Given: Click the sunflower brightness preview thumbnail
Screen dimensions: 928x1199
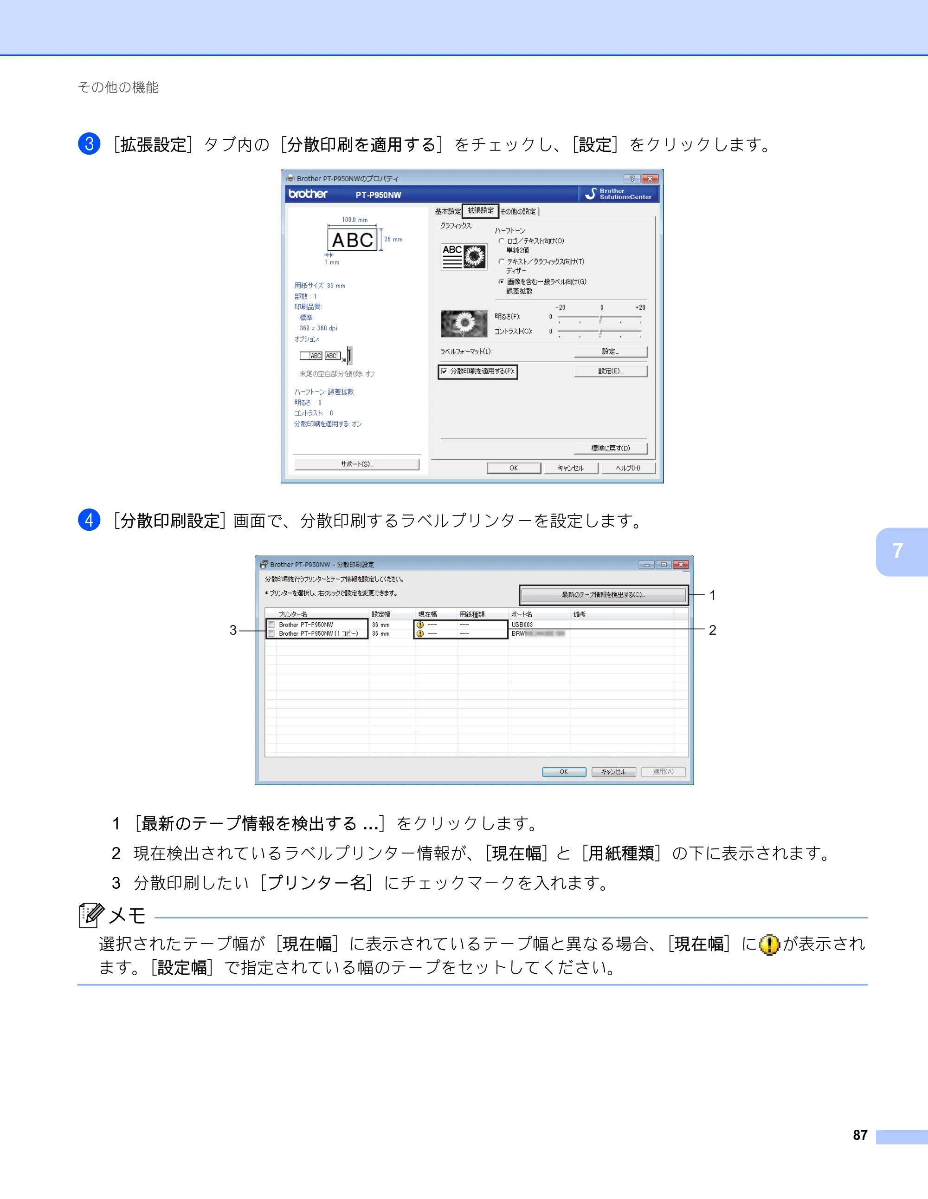Looking at the screenshot, I should 464,323.
